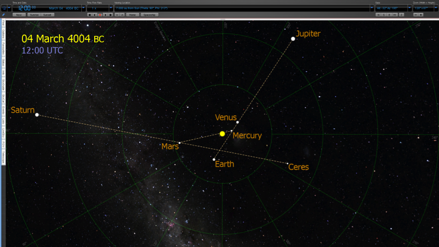Zoom in with the plus button

point(421,15)
